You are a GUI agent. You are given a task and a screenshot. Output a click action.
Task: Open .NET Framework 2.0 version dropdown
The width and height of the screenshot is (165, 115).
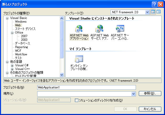(147, 12)
